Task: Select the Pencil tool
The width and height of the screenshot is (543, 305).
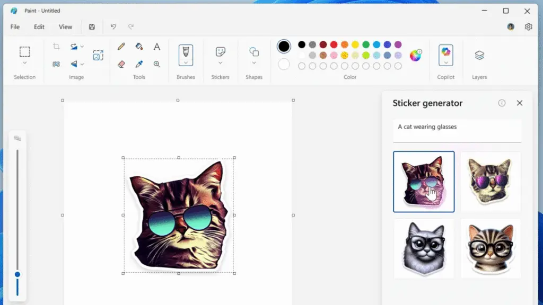Action: point(121,47)
